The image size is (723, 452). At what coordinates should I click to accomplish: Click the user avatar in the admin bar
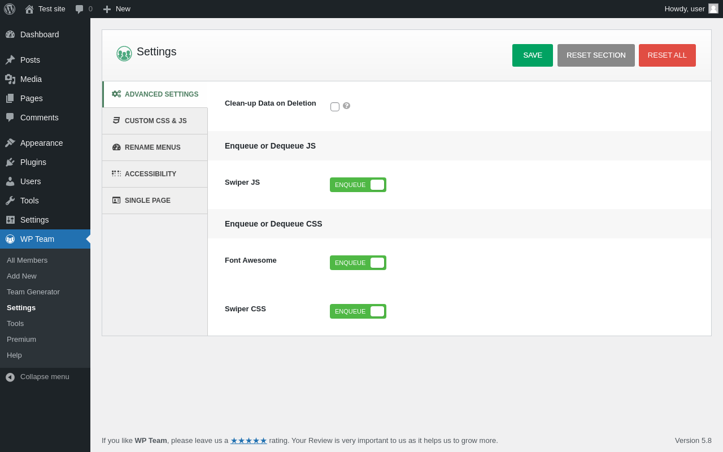(713, 8)
